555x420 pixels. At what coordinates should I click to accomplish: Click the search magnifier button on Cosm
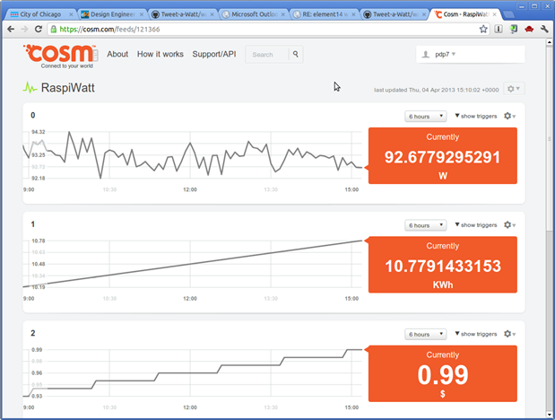296,54
